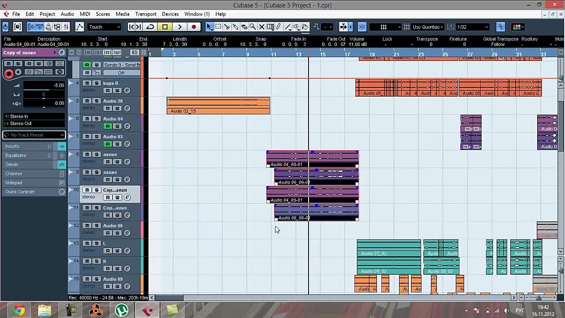Select the Play speaker tool

pos(296,27)
